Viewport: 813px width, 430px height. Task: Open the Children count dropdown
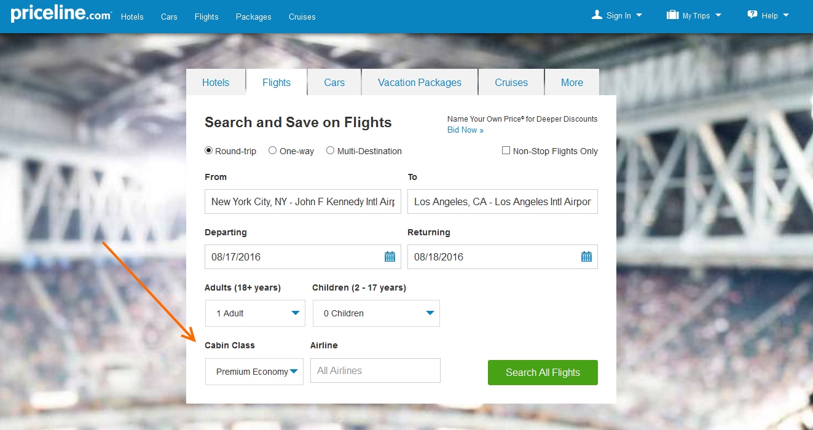[x=376, y=313]
